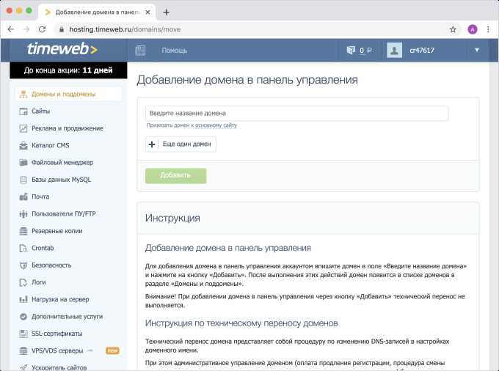The height and width of the screenshot is (371, 499).
Task: Click the balance wallet icon
Action: tap(350, 51)
